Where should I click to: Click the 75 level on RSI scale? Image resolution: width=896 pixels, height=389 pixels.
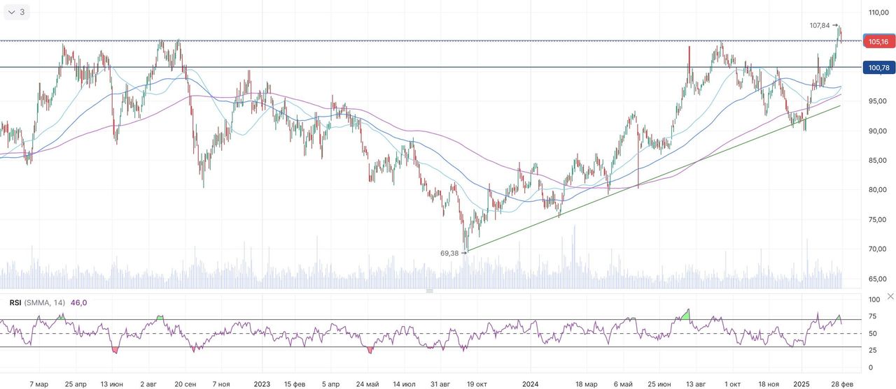pos(872,316)
